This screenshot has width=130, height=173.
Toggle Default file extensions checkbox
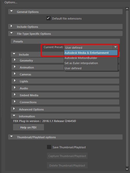click(49, 18)
